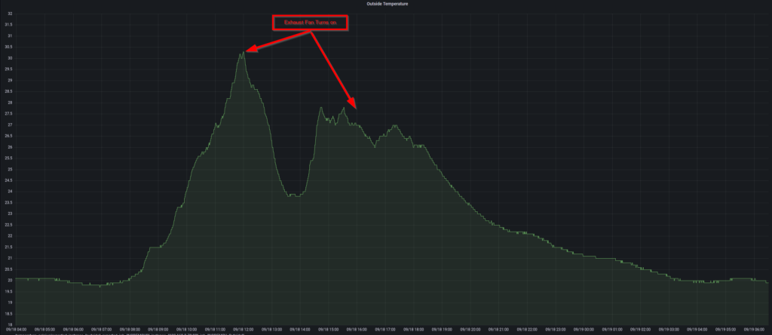Click the 22.5 y-axis tick label
772x335 pixels.
(8, 224)
